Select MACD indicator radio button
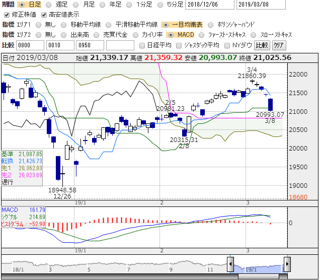The width and height of the screenshot is (320, 280). pyautogui.click(x=171, y=35)
